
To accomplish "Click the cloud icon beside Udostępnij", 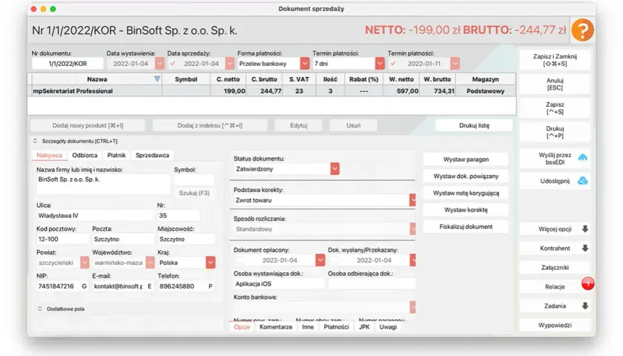I will pos(582,181).
